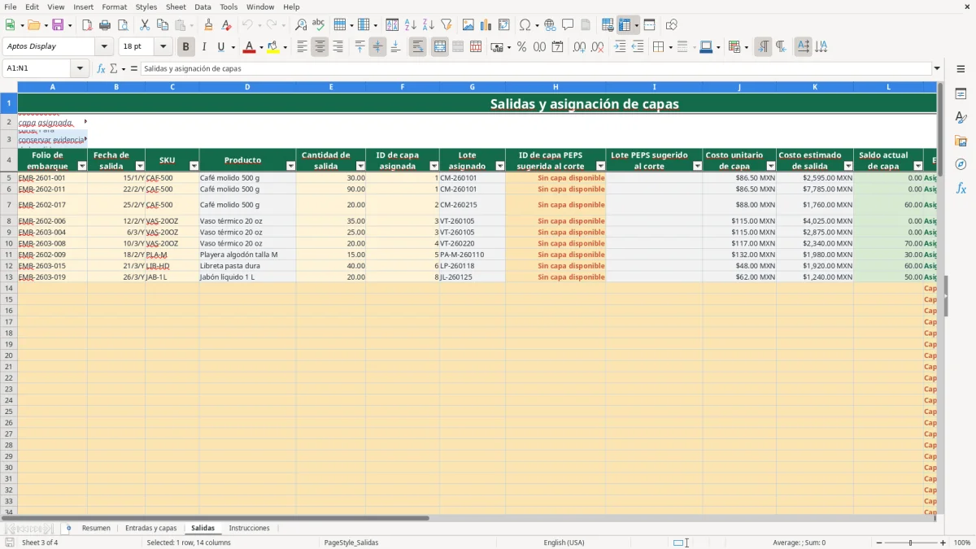Toggle Print Preview
This screenshot has height=549, width=976.
coord(123,25)
